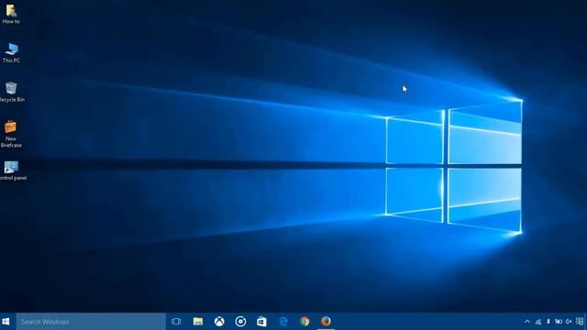The width and height of the screenshot is (587, 330).
Task: Open the Action Center notifications icon
Action: (579, 322)
